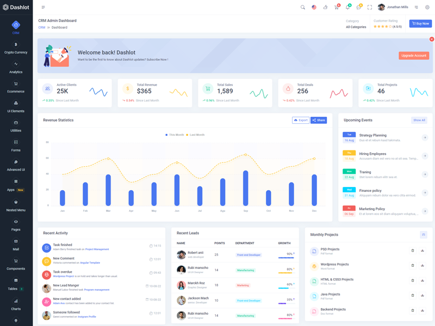The height and width of the screenshot is (326, 435).
Task: Open the US flag language dropdown
Action: coord(314,7)
